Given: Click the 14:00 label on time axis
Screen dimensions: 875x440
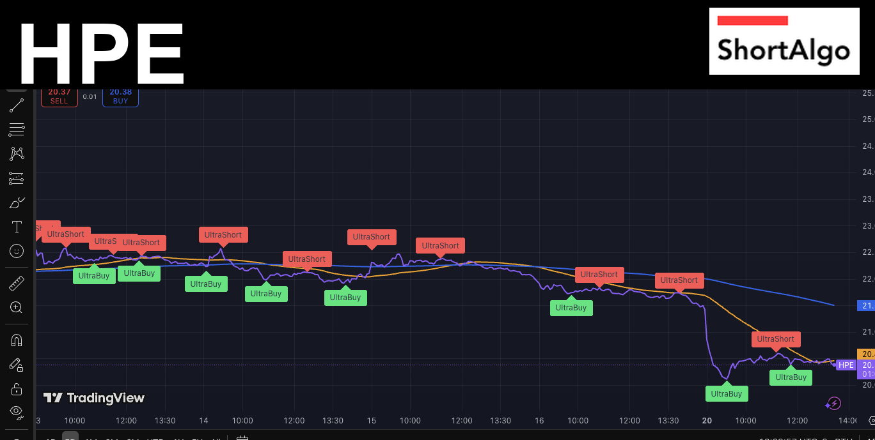Looking at the screenshot, I should coord(848,421).
